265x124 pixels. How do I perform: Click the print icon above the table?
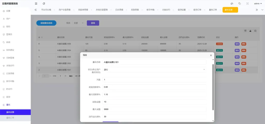click(255, 31)
